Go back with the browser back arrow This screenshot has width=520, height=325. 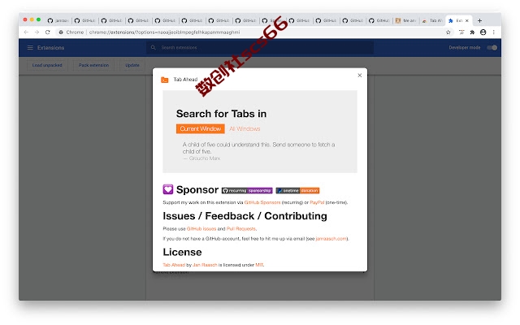tap(26, 32)
